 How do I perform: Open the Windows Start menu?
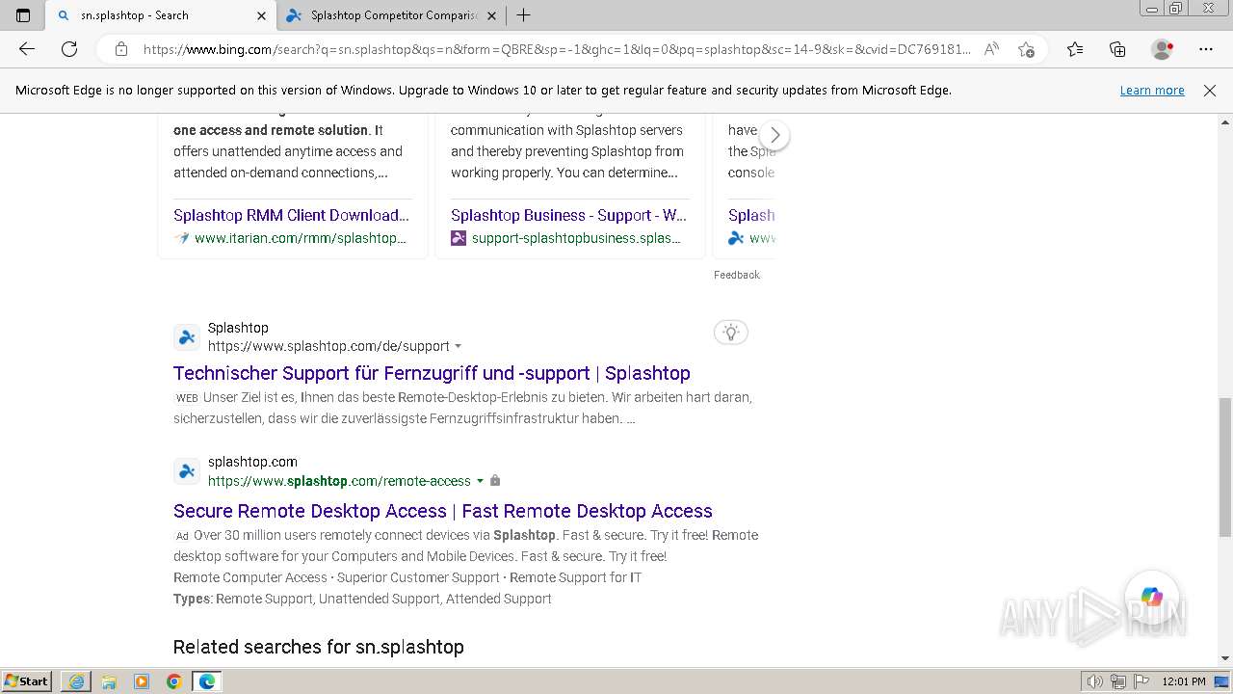26,681
